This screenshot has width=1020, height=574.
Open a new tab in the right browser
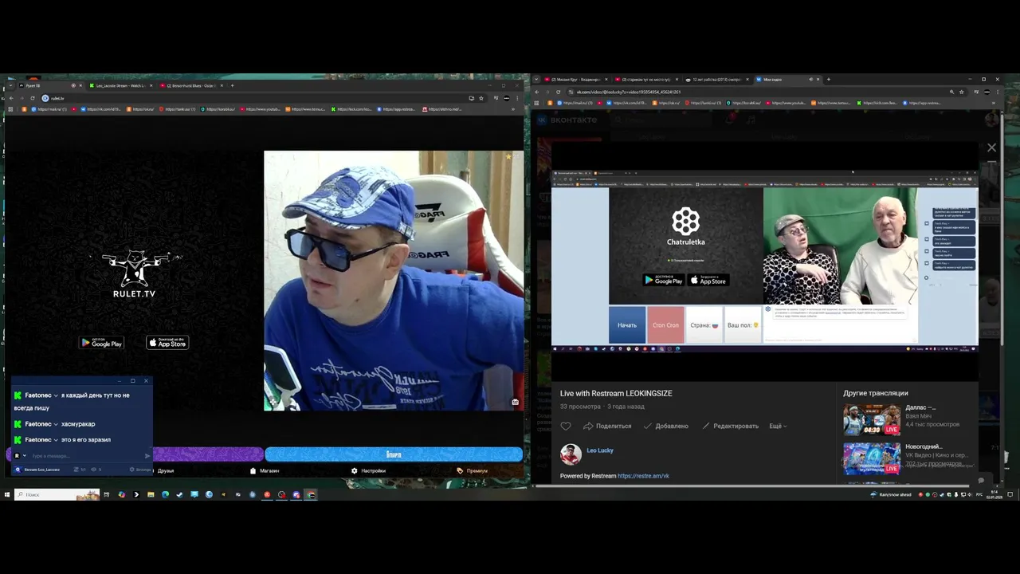pyautogui.click(x=829, y=79)
